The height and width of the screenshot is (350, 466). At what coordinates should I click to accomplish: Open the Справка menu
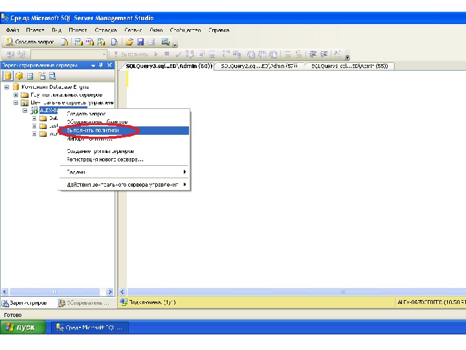219,30
